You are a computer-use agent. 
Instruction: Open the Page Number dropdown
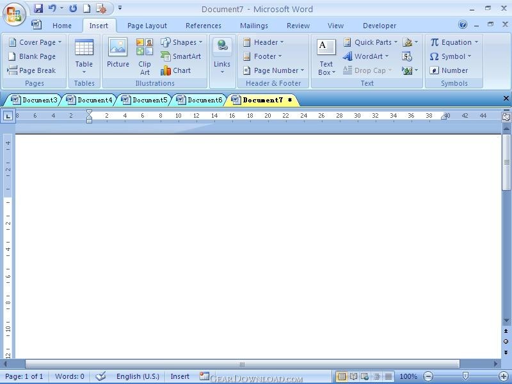coord(273,70)
